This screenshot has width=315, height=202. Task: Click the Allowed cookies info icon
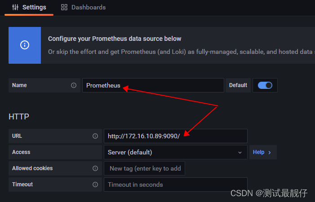[x=95, y=168]
